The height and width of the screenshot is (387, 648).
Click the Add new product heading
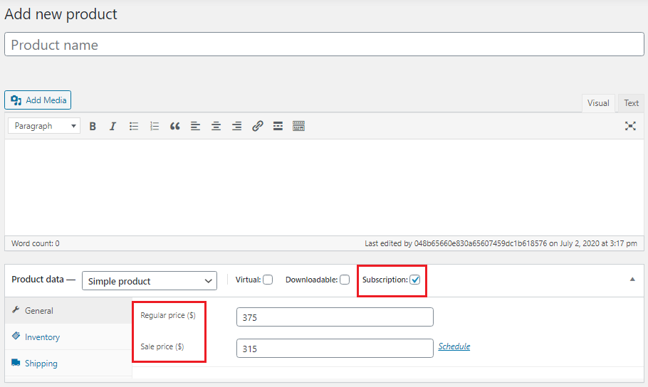[61, 14]
